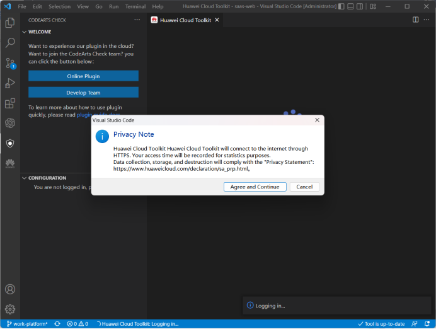Click the Online Plugin button
436x329 pixels.
(83, 76)
